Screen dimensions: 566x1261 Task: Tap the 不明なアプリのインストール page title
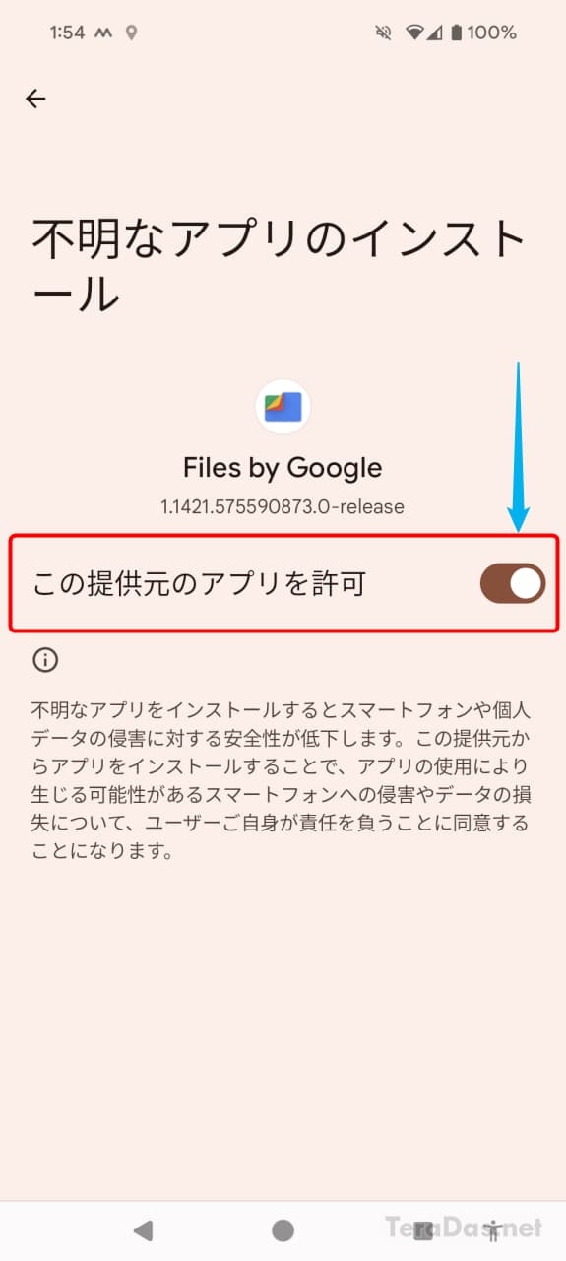pos(282,266)
